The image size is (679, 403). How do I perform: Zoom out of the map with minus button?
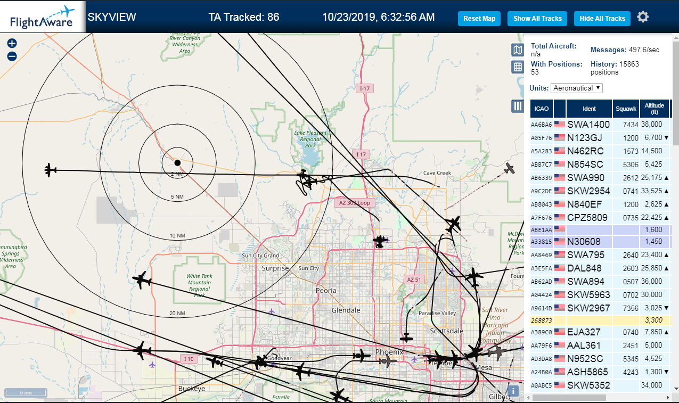[12, 56]
